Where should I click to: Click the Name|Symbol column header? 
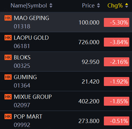click(29, 5)
